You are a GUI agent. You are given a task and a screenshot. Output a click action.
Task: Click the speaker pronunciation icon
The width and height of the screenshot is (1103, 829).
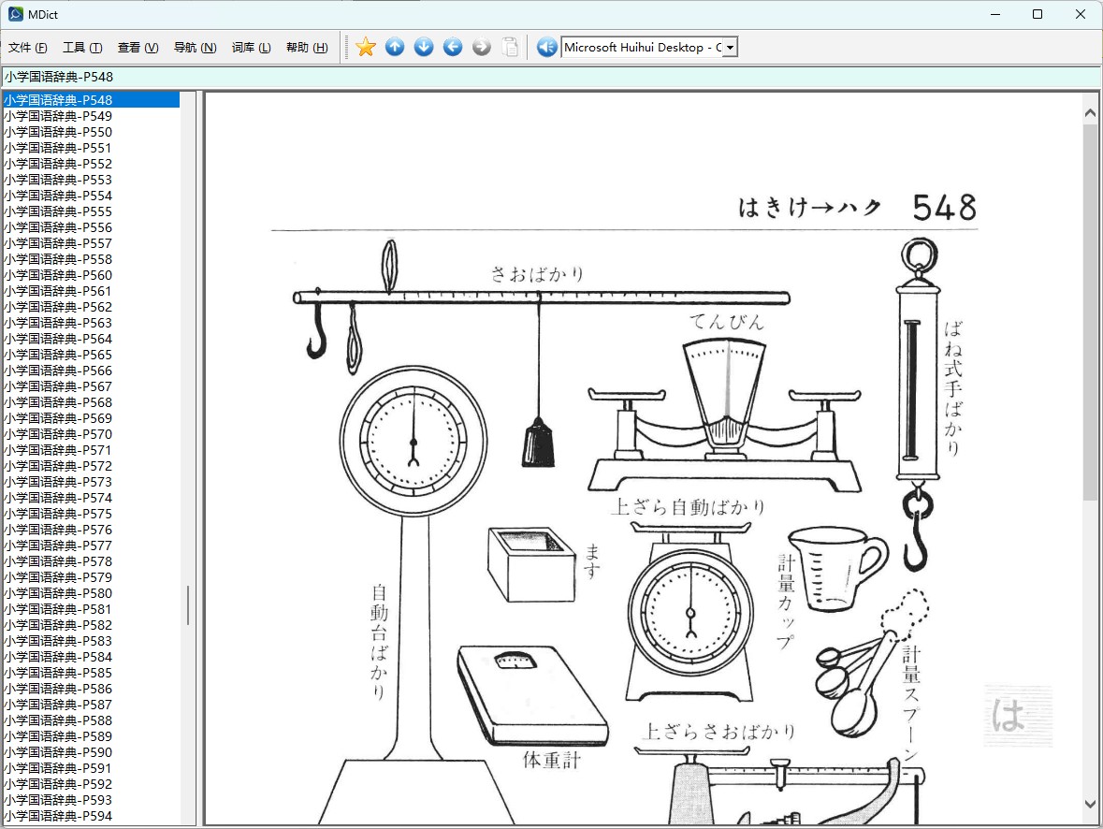coord(546,47)
